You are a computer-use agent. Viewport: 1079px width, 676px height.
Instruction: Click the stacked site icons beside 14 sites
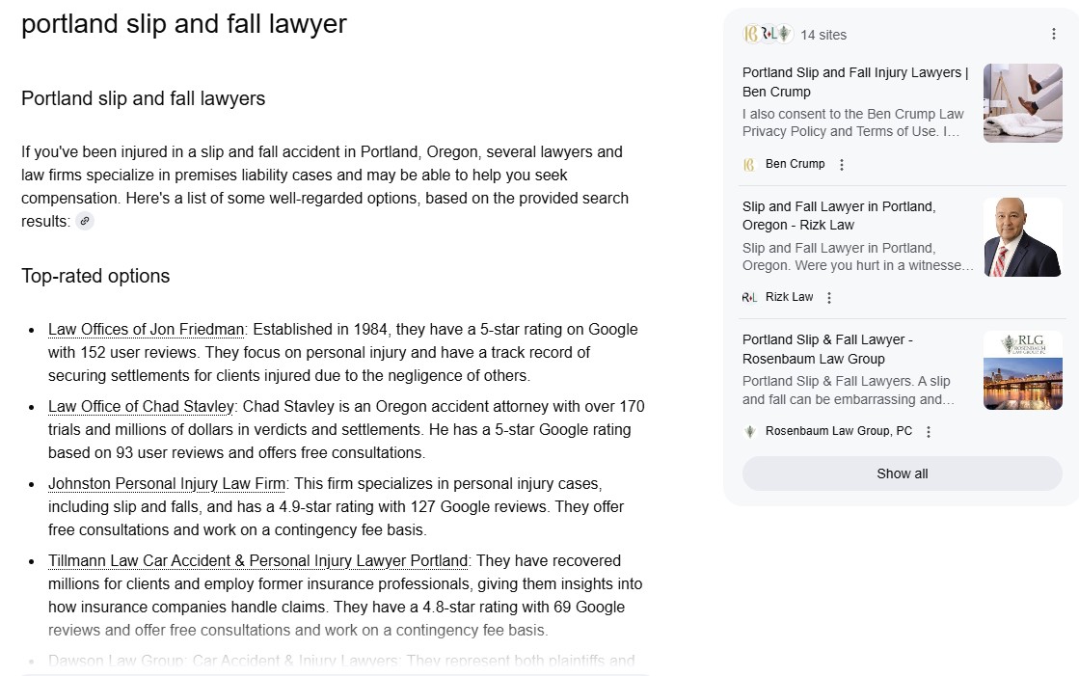coord(769,34)
